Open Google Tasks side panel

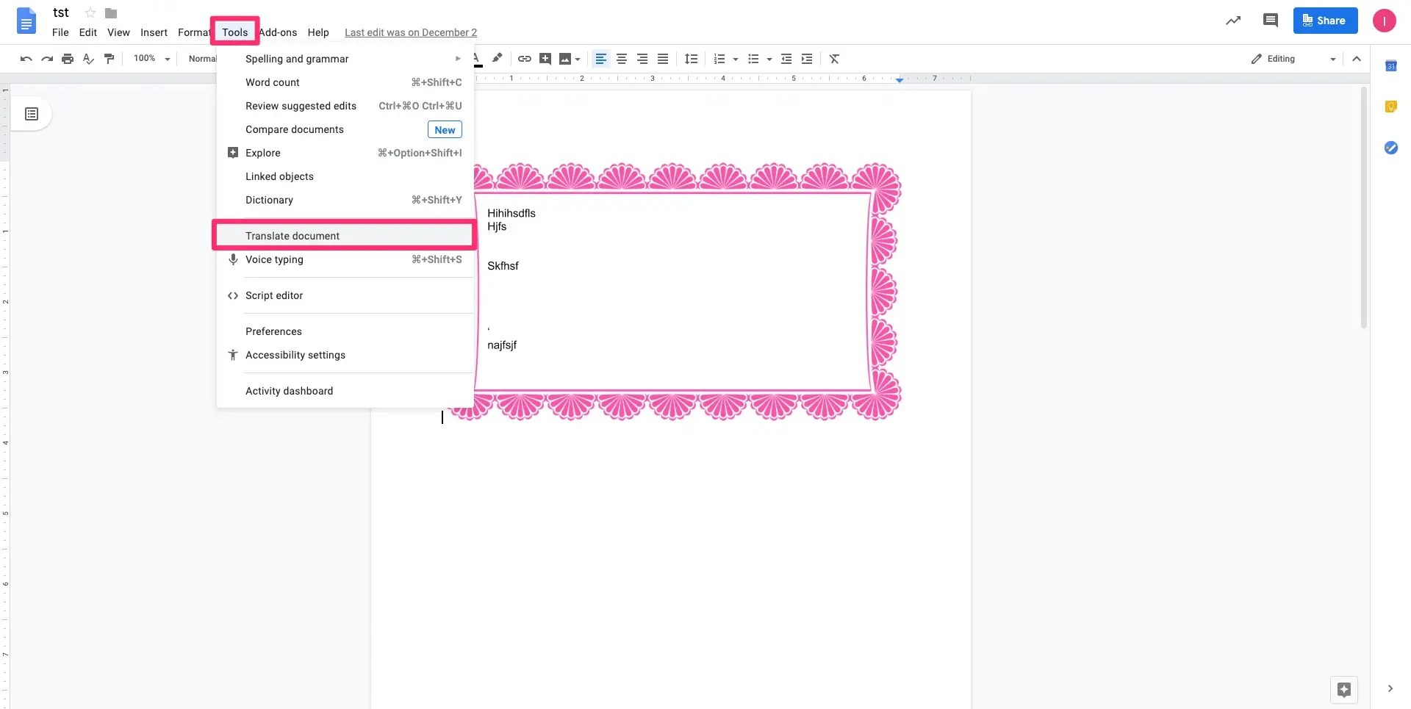tap(1390, 148)
